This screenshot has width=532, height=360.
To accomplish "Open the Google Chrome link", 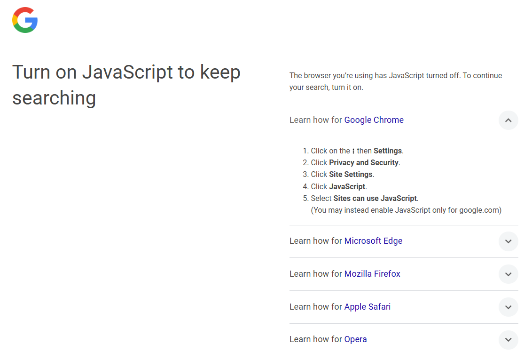I will pyautogui.click(x=374, y=120).
